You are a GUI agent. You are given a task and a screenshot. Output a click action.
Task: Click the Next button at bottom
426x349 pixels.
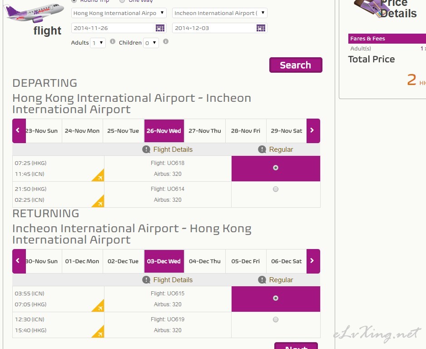(x=296, y=346)
